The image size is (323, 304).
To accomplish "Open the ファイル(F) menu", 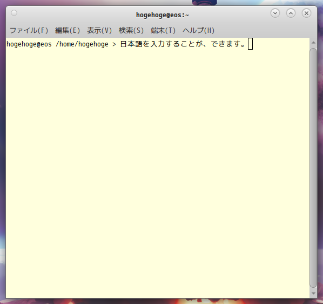I will (29, 30).
